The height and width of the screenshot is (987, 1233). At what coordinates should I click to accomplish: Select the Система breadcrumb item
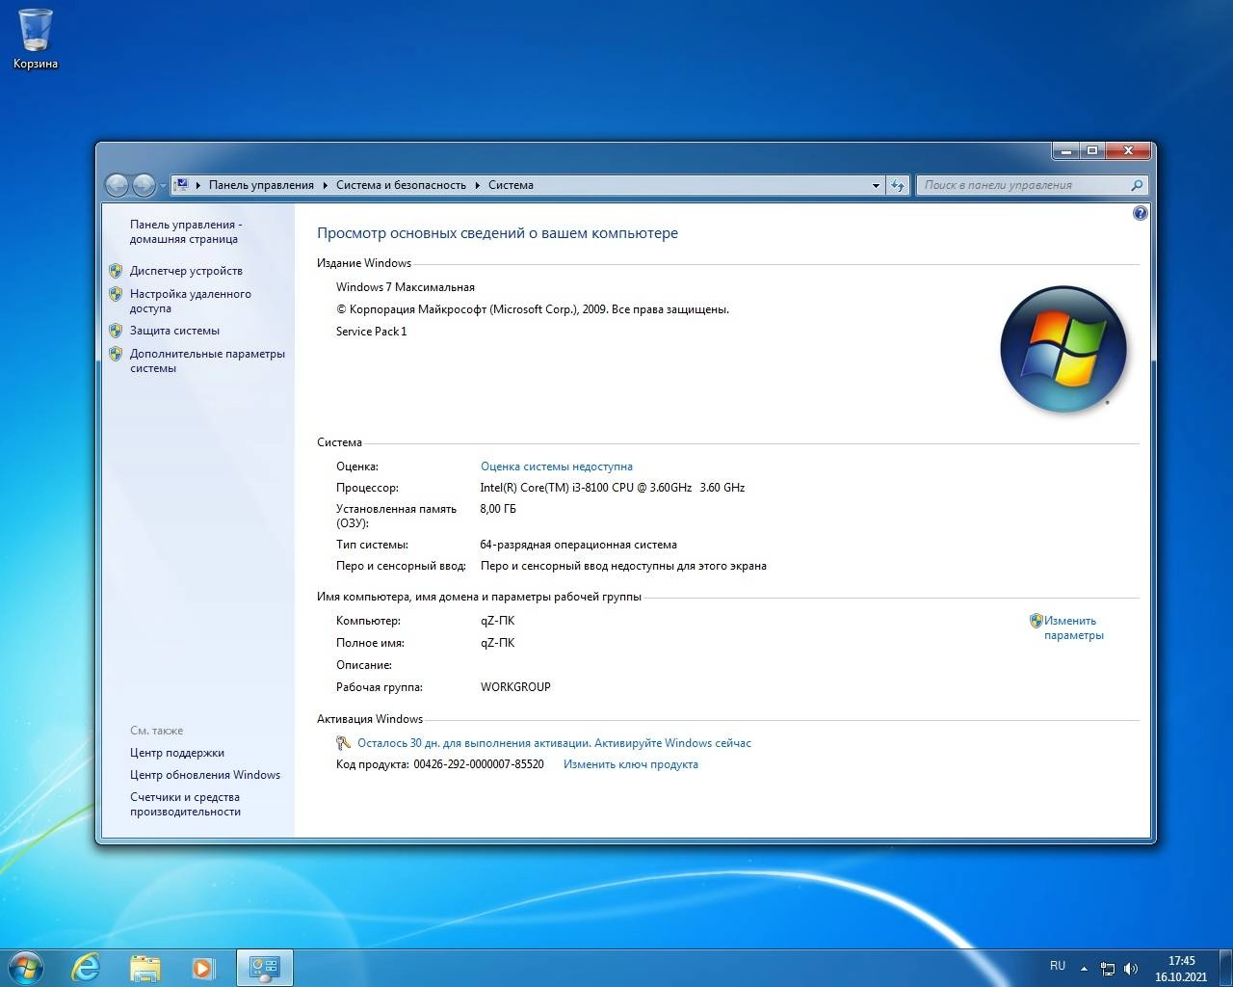click(x=511, y=185)
